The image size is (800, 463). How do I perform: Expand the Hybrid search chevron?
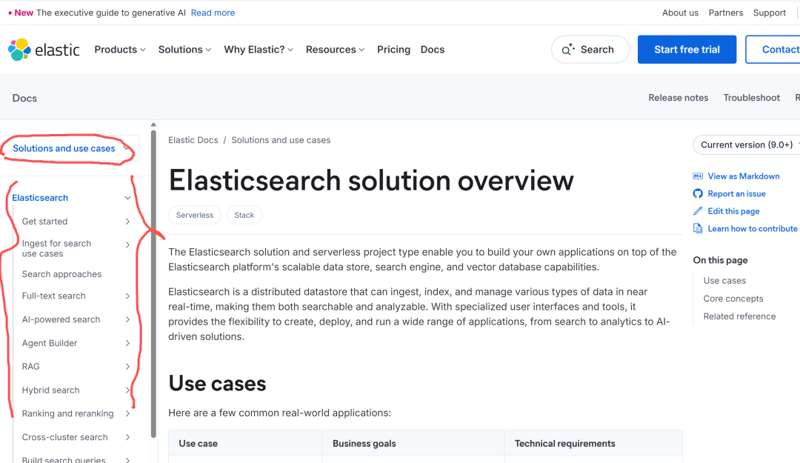click(127, 390)
